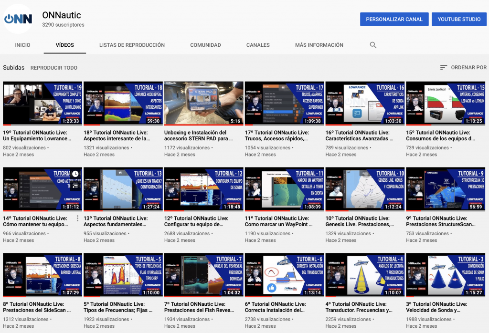The image size is (489, 333).
Task: Switch to the INICIO tab
Action: 22,44
